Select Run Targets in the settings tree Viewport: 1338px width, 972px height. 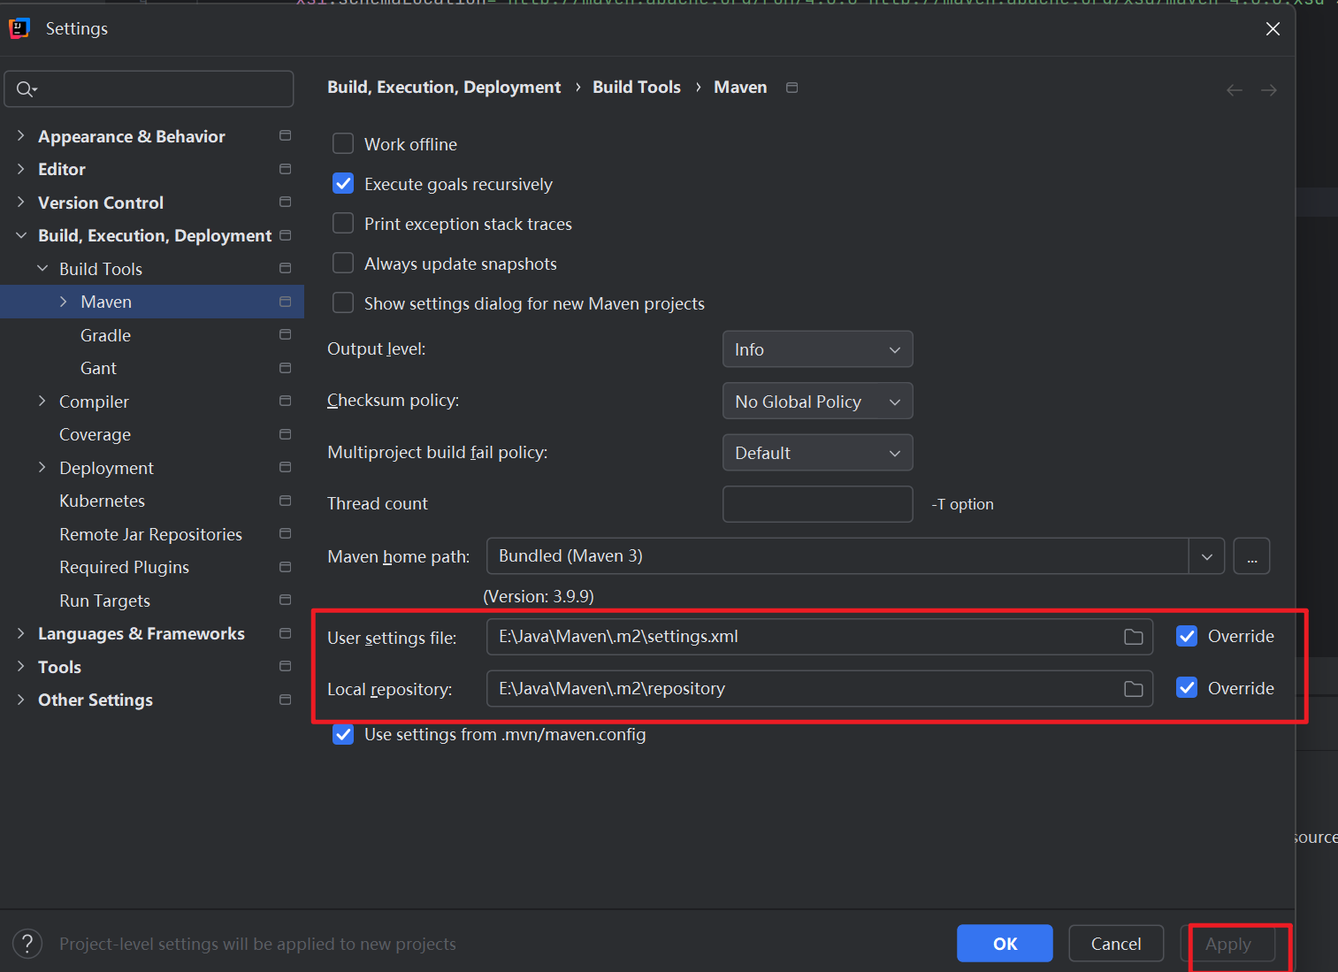click(x=104, y=601)
